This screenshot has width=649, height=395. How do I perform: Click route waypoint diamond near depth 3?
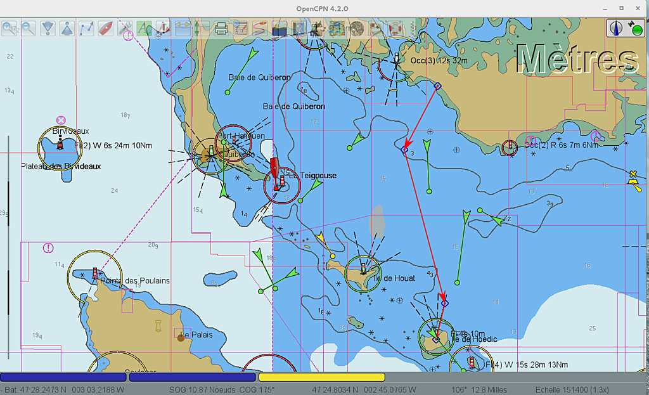click(x=405, y=150)
